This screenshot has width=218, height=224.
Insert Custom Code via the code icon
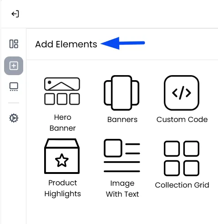[182, 93]
